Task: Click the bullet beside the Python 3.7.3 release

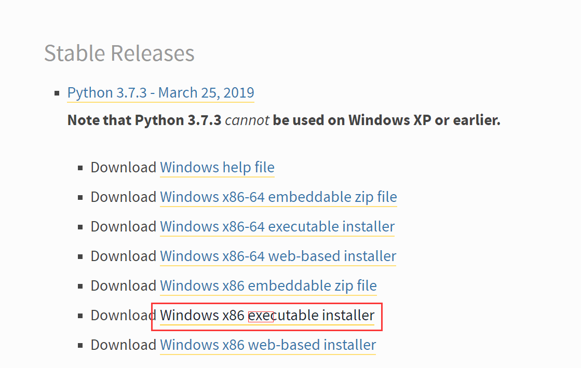Action: tap(58, 93)
